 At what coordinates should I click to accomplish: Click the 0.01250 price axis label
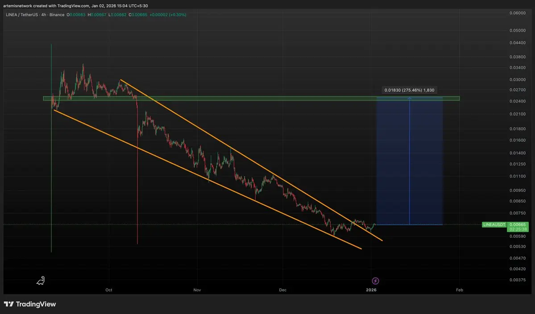point(518,164)
